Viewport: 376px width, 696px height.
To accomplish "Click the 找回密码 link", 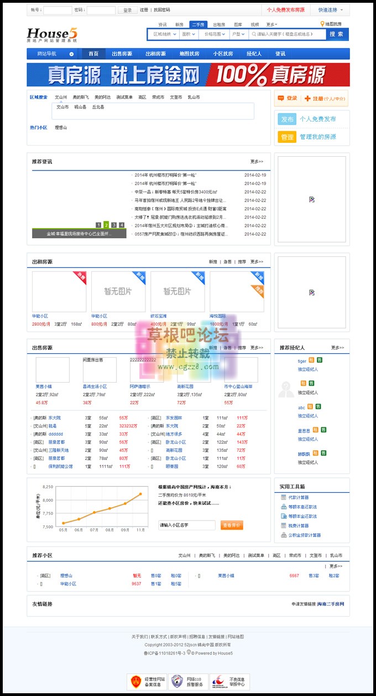I will (x=162, y=10).
